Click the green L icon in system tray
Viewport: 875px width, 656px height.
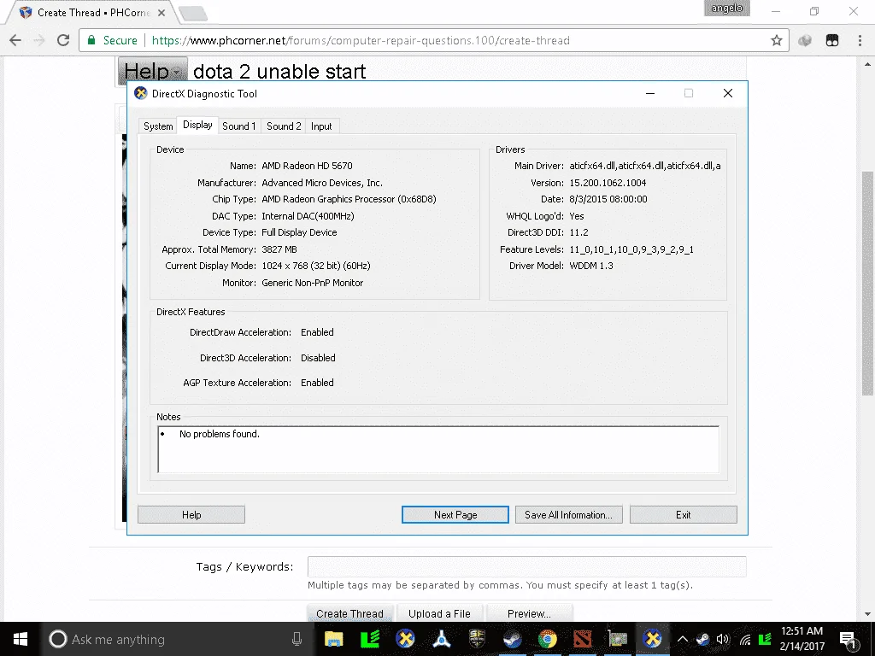[x=766, y=639]
